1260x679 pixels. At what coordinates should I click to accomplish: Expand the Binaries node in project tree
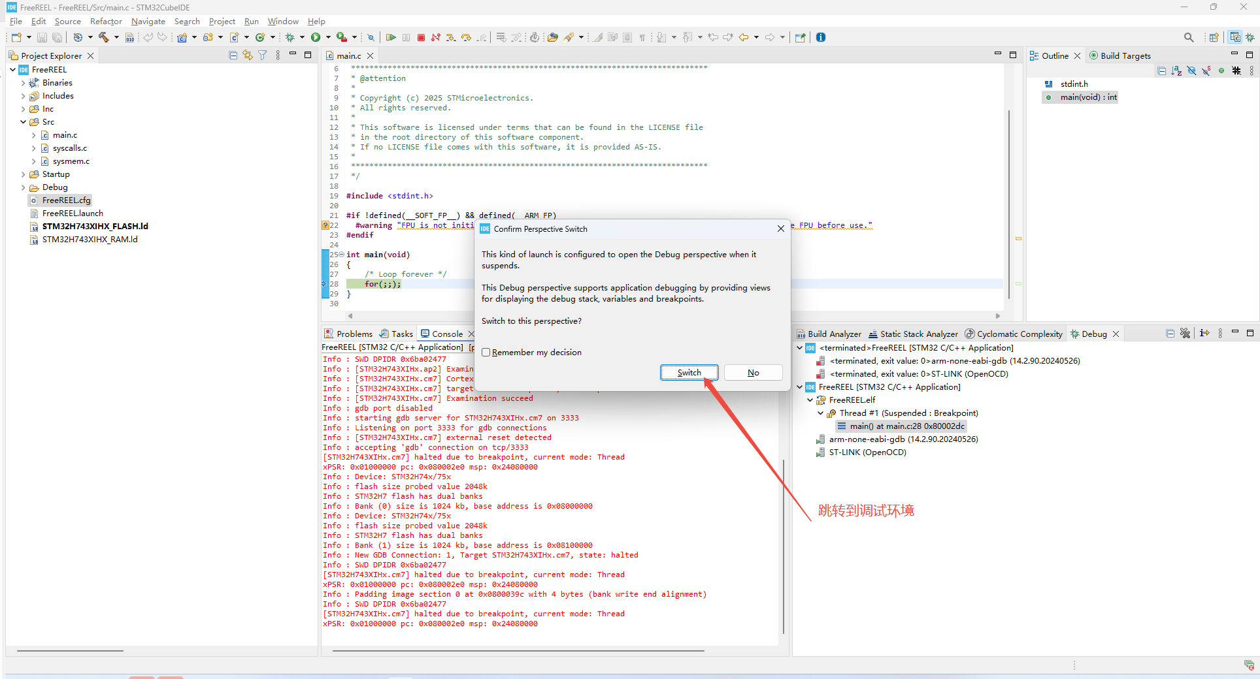click(x=24, y=83)
